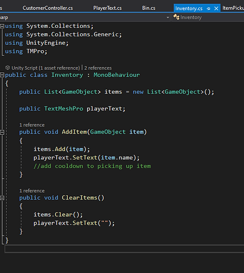Click 'using TMPro;' line
The width and height of the screenshot is (244, 273).
click(x=26, y=51)
